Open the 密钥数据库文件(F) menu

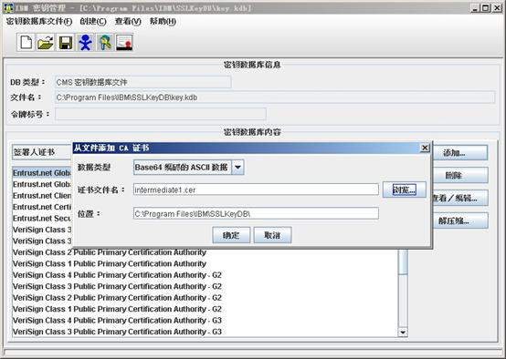click(x=39, y=22)
